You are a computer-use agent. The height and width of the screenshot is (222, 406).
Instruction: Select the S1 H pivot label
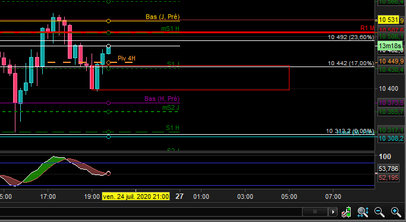pyautogui.click(x=172, y=128)
